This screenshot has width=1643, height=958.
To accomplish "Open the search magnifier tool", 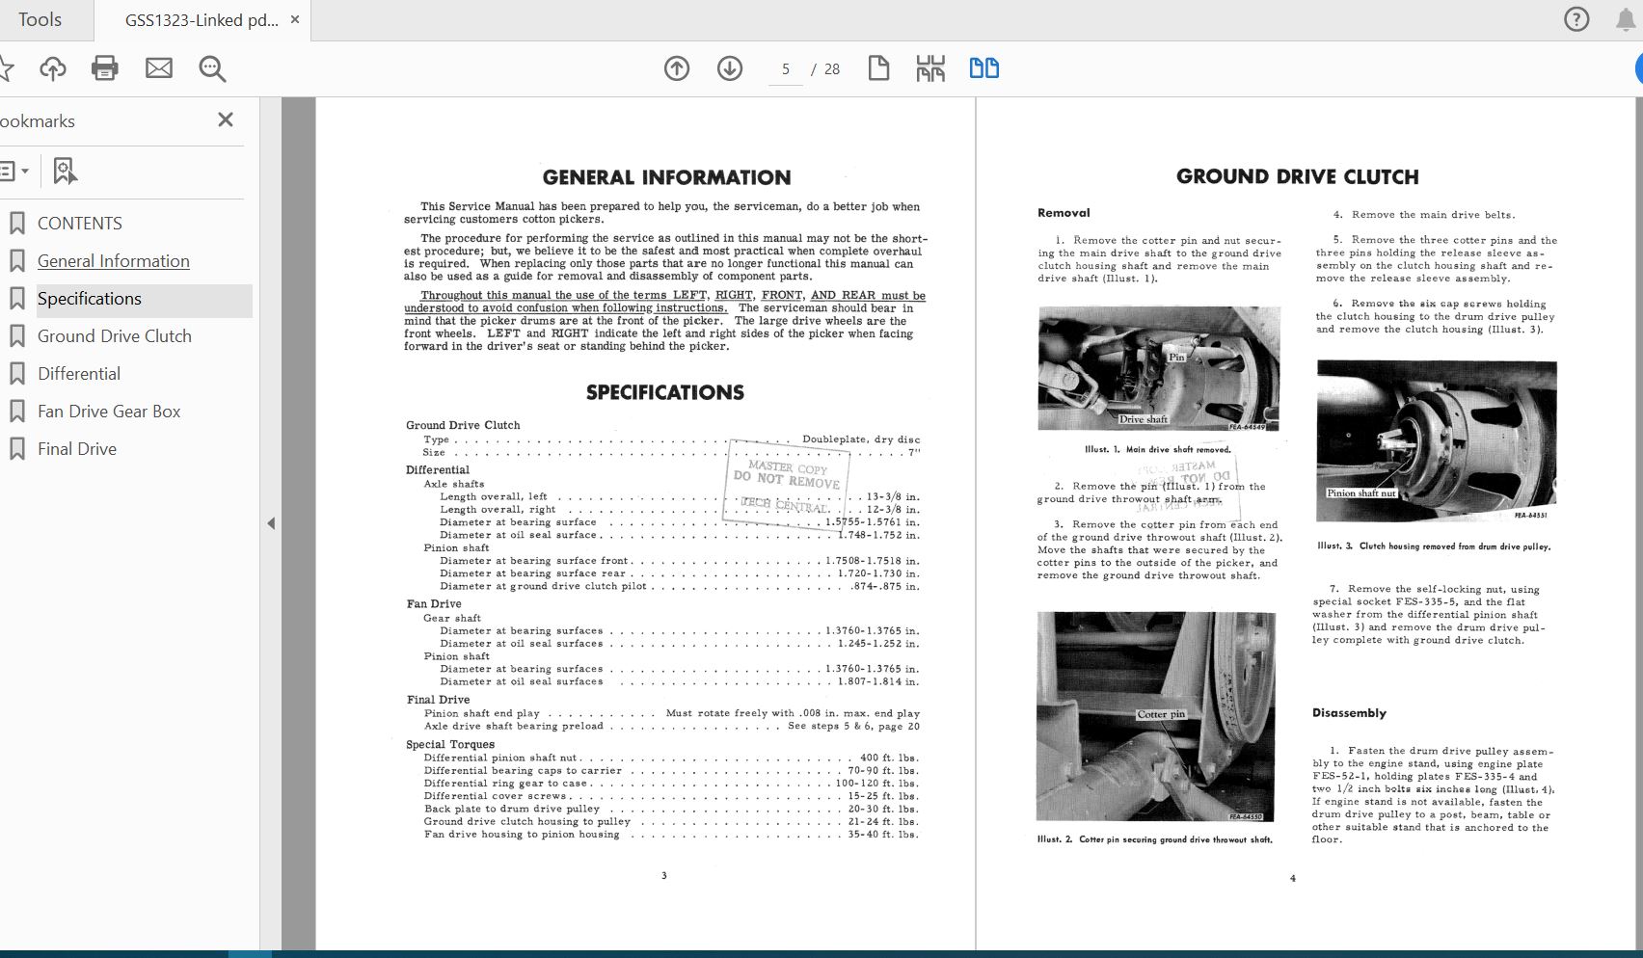I will tap(212, 68).
